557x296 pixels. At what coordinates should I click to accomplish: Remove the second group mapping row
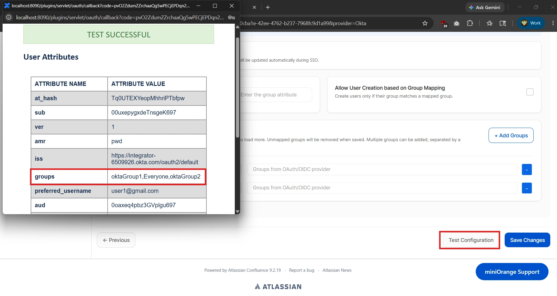pyautogui.click(x=527, y=188)
